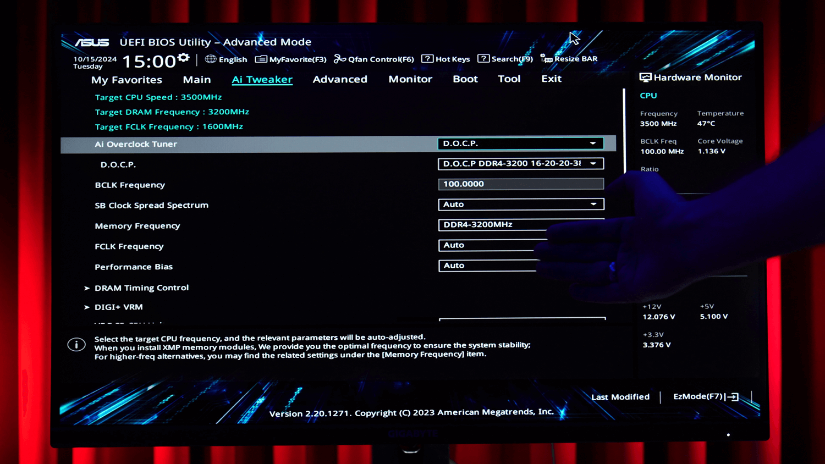The height and width of the screenshot is (464, 825).
Task: Click the CPU heading in Hardware Monitor
Action: pyautogui.click(x=648, y=96)
